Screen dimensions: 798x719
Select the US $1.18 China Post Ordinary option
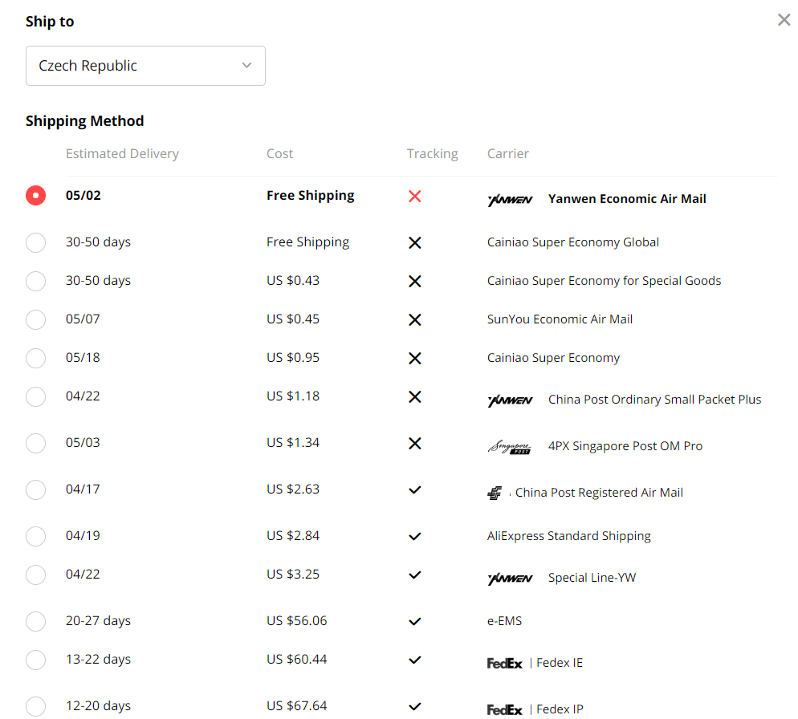pyautogui.click(x=35, y=396)
